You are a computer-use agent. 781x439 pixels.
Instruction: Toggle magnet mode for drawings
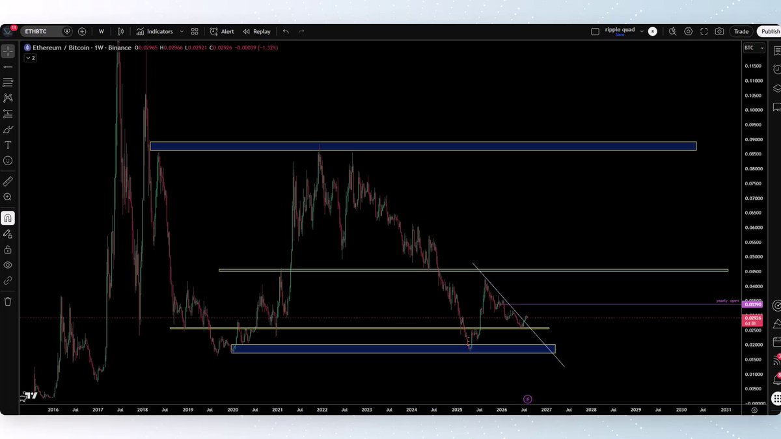click(8, 219)
